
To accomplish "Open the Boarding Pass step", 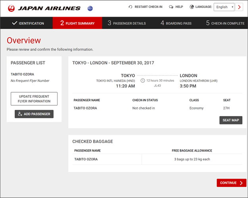I will point(176,23).
